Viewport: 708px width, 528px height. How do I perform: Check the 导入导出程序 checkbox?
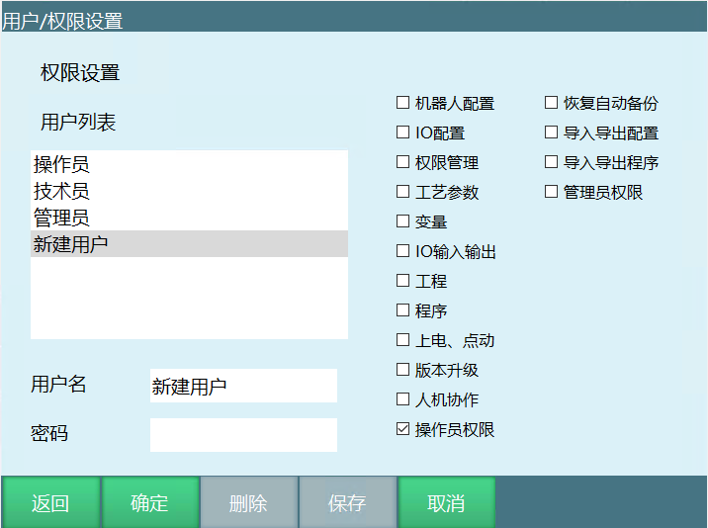[x=551, y=162]
